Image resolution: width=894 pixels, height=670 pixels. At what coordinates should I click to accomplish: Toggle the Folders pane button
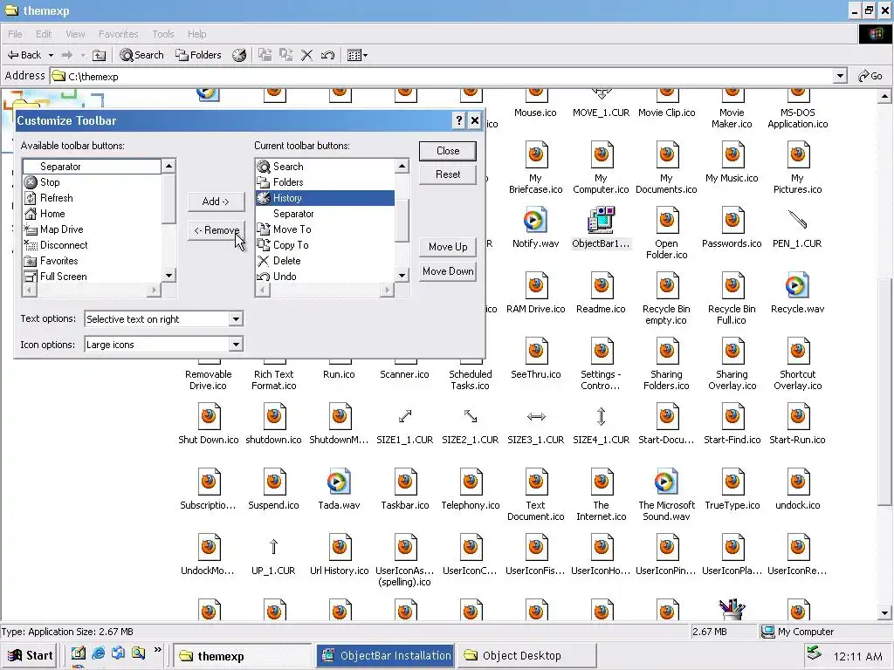pos(198,55)
